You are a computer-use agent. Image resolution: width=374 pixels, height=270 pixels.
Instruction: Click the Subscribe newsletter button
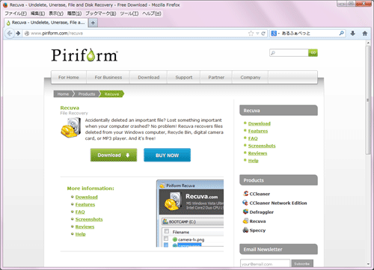coord(301,263)
